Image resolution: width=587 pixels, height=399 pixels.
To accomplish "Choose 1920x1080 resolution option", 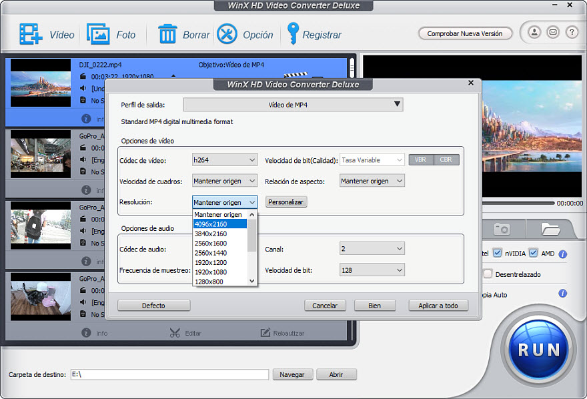I will click(220, 272).
